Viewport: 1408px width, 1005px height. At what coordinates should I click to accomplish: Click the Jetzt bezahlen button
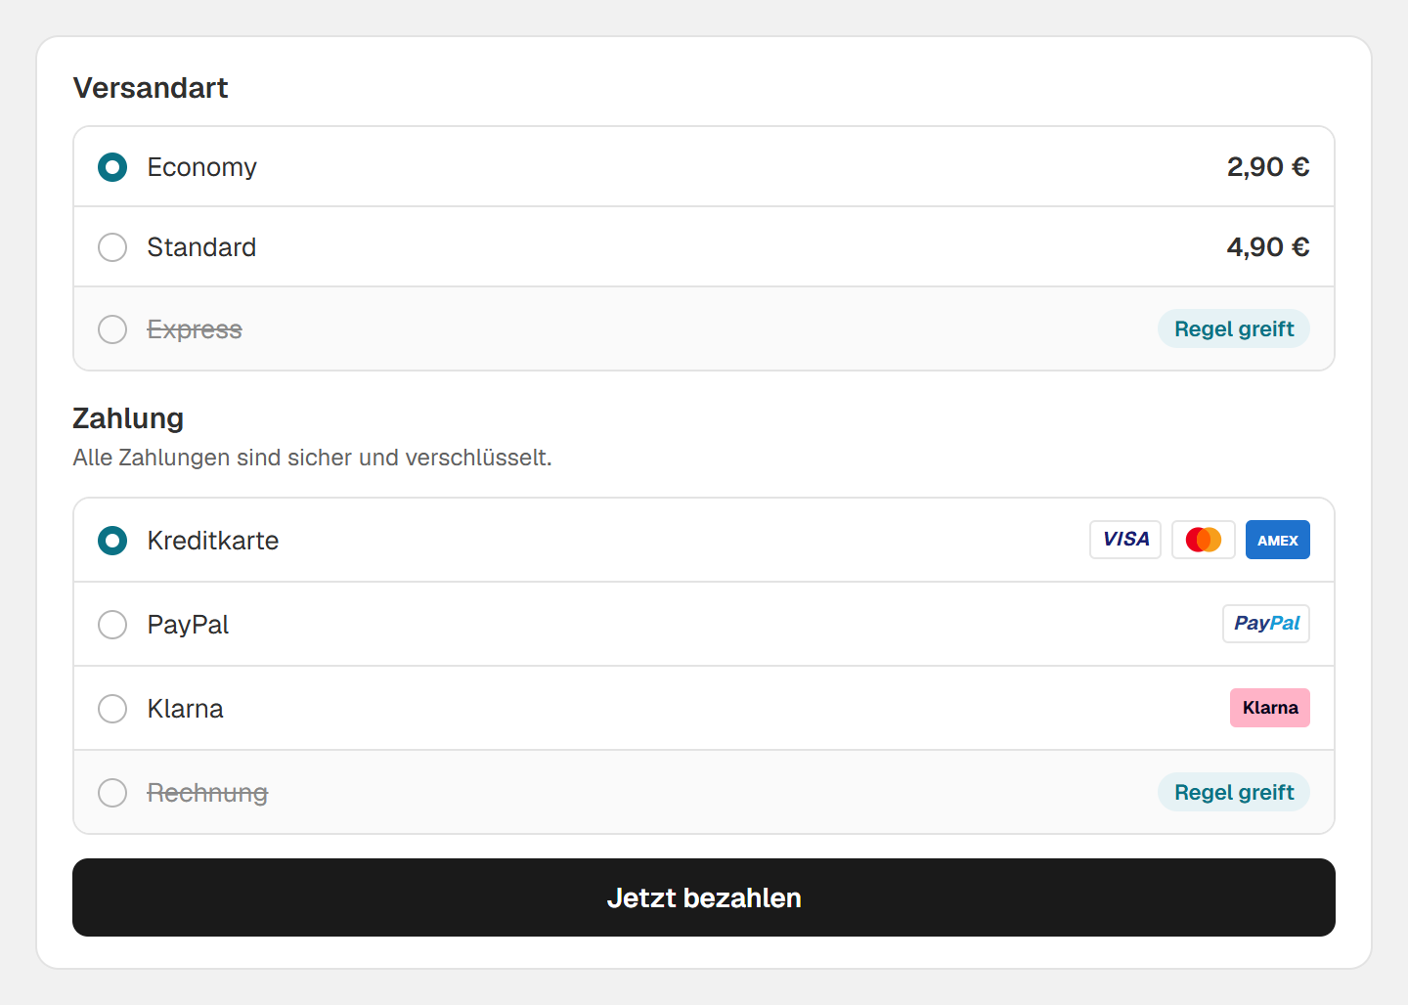704,897
